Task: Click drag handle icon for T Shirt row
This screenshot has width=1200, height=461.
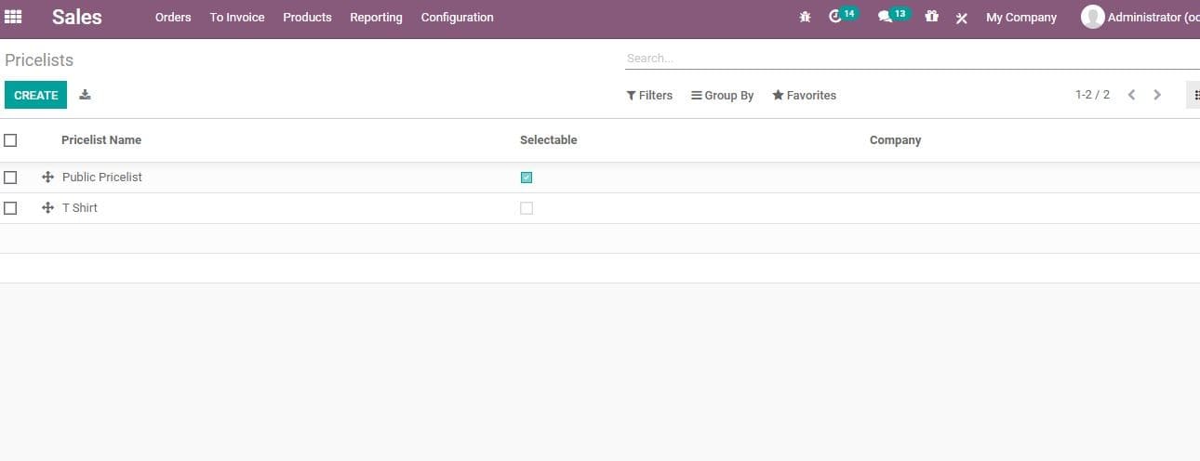Action: tap(48, 208)
